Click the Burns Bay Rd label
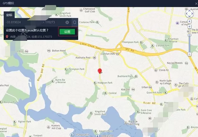 tap(41, 72)
